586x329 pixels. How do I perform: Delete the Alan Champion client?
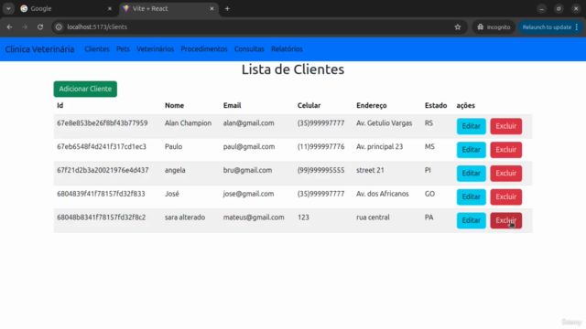pyautogui.click(x=506, y=126)
